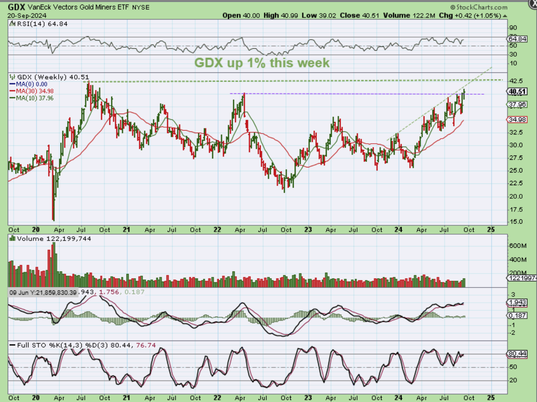Click the 'GDX up 1% this week' annotation
Viewport: 537px width, 402px height.
point(262,63)
